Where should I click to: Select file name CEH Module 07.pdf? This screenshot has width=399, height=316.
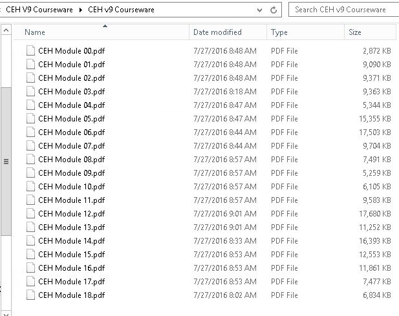click(72, 146)
